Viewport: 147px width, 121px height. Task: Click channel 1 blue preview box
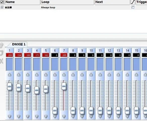pyautogui.click(x=10, y=64)
